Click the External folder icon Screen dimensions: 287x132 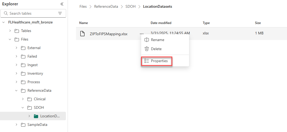click(23, 48)
